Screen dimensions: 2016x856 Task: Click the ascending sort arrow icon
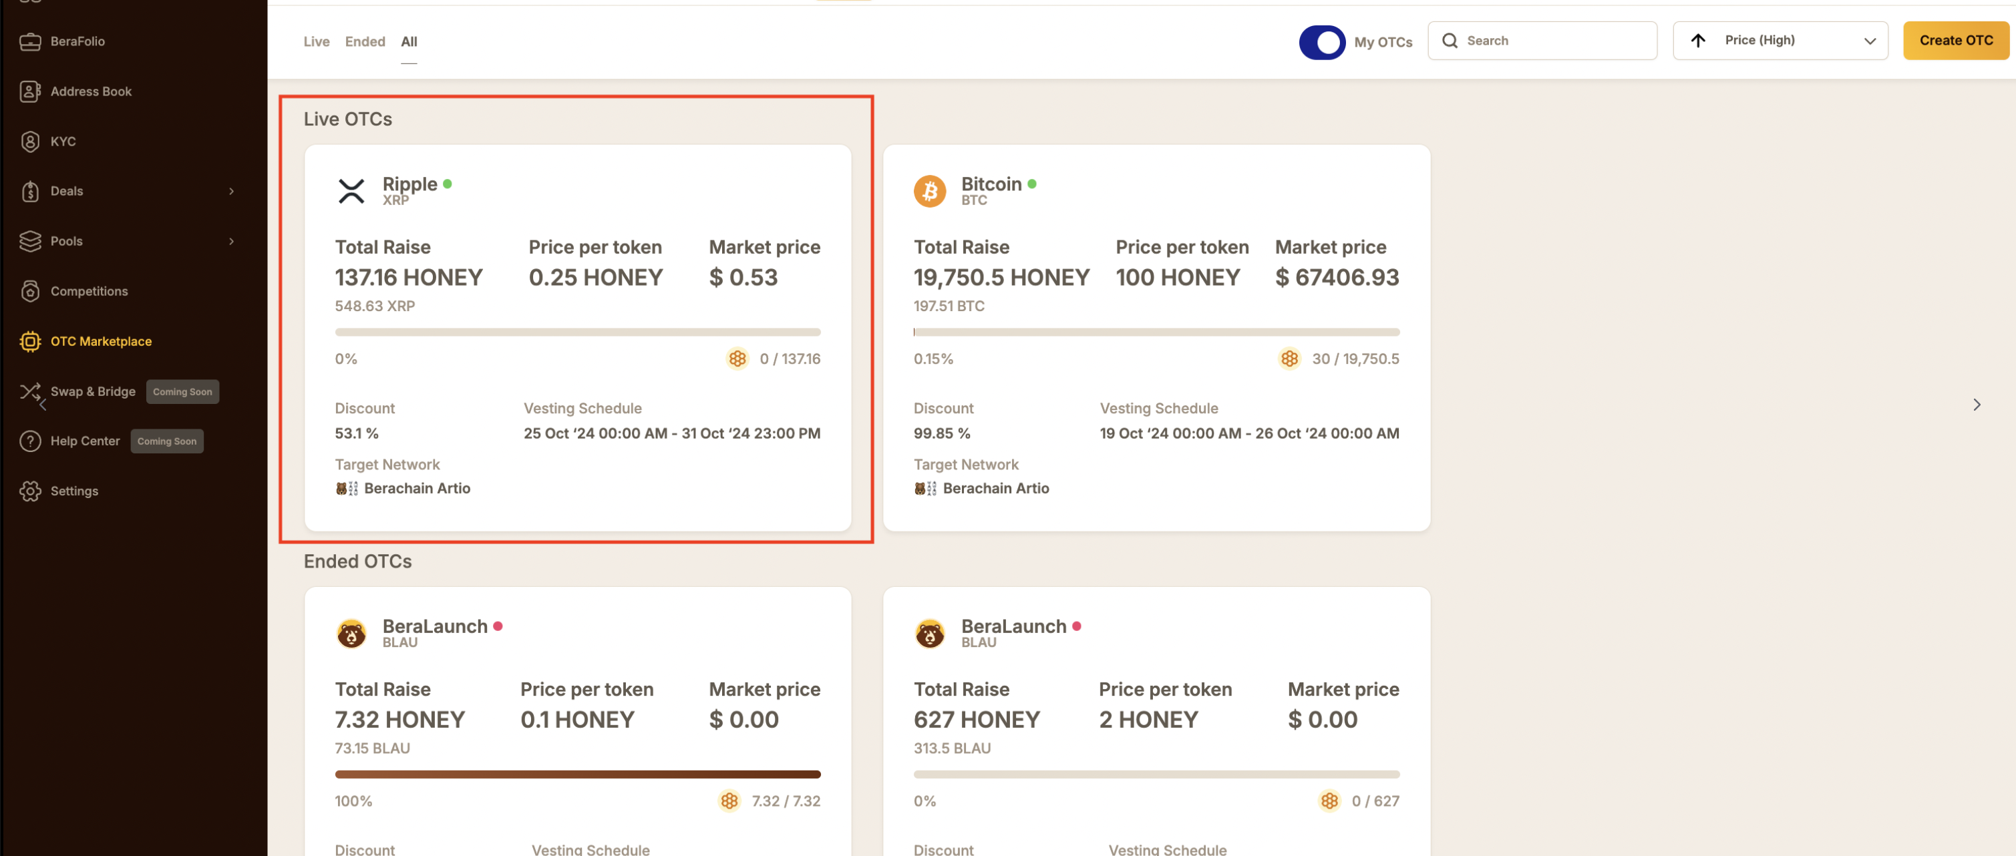(1697, 41)
